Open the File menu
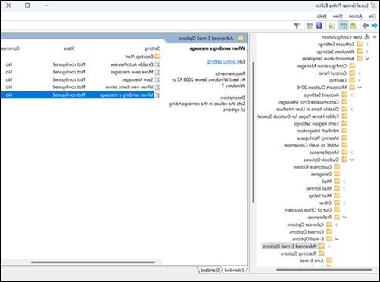The height and width of the screenshot is (282, 380). tap(372, 17)
